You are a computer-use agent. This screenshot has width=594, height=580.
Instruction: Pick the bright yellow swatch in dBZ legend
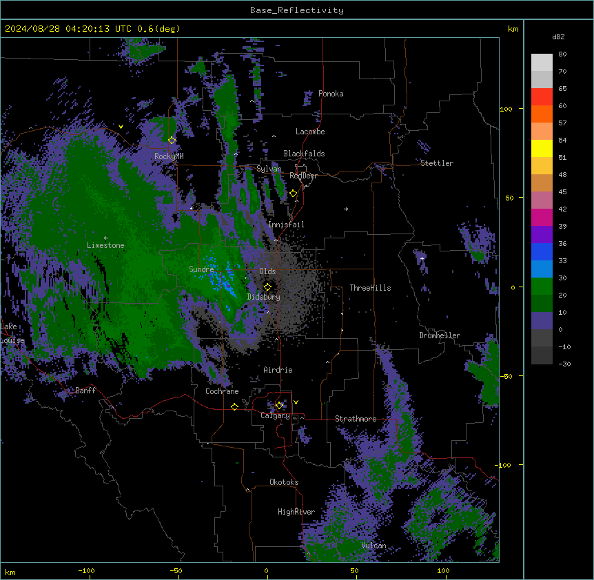(x=542, y=148)
